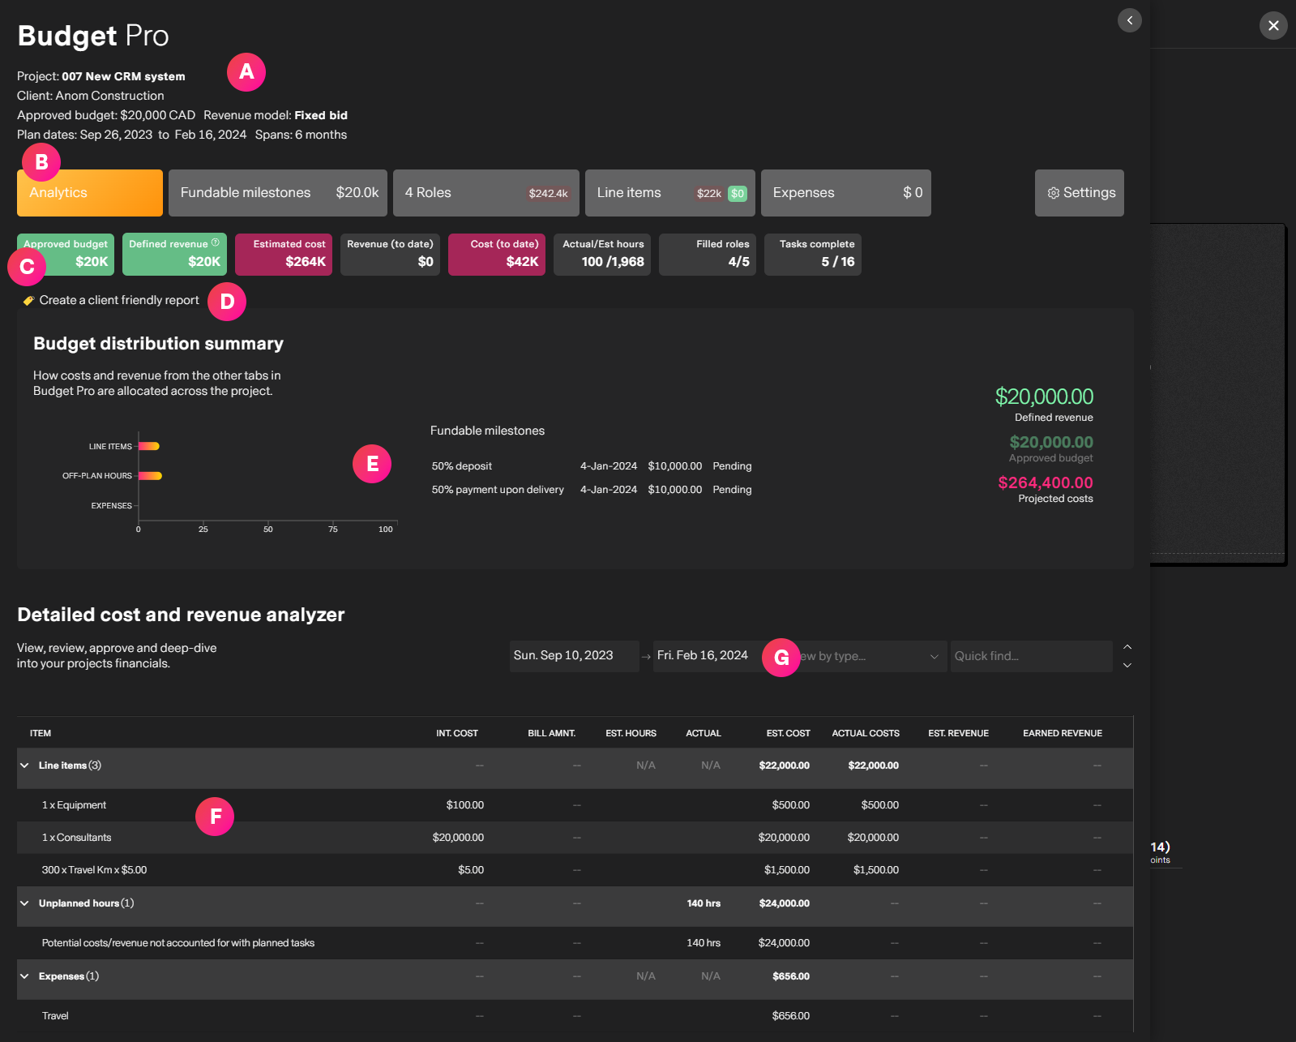Click the Cost (to date) $42K card
Viewport: 1296px width, 1042px height.
click(x=497, y=255)
